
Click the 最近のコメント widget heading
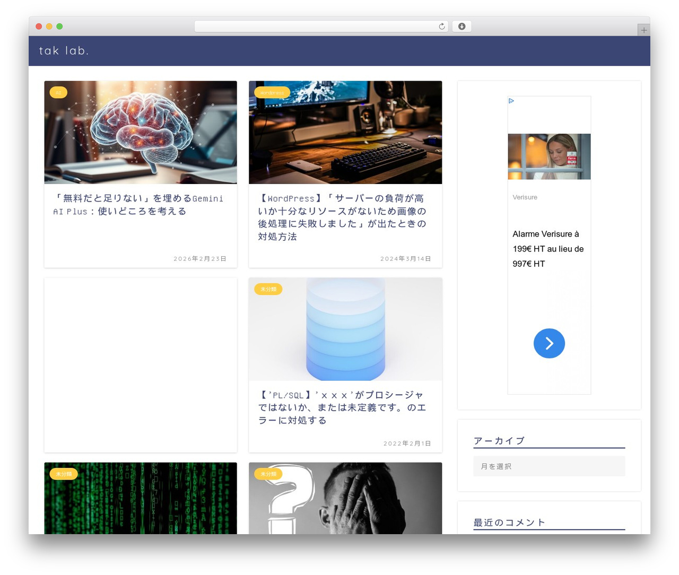pyautogui.click(x=509, y=522)
